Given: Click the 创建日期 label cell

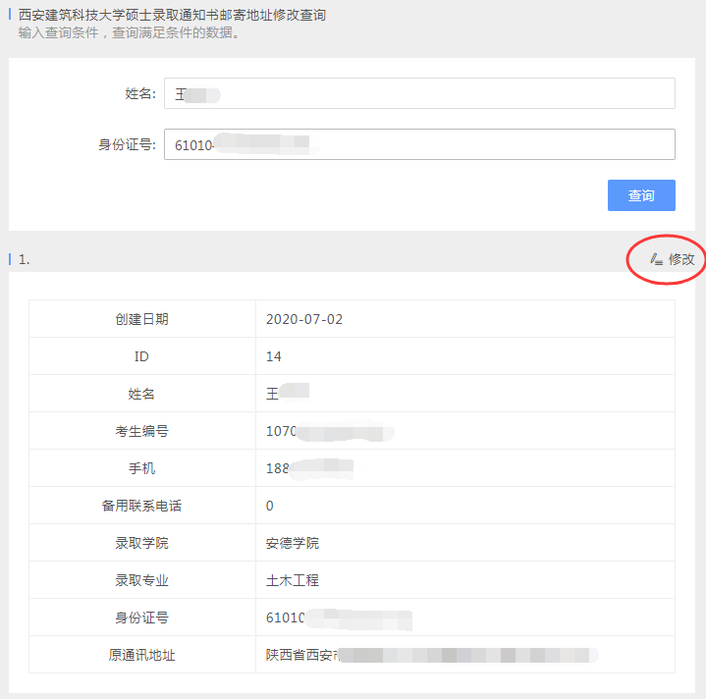Looking at the screenshot, I should tap(142, 319).
